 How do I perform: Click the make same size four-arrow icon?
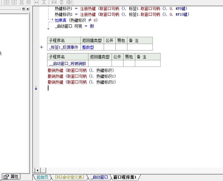pyautogui.click(x=69, y=2)
